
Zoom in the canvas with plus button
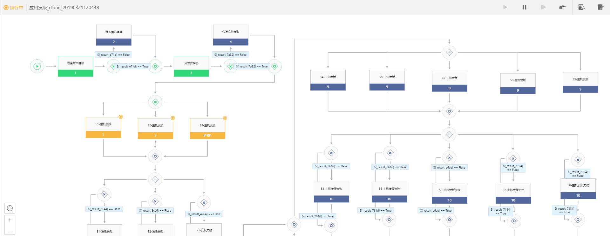(10, 220)
